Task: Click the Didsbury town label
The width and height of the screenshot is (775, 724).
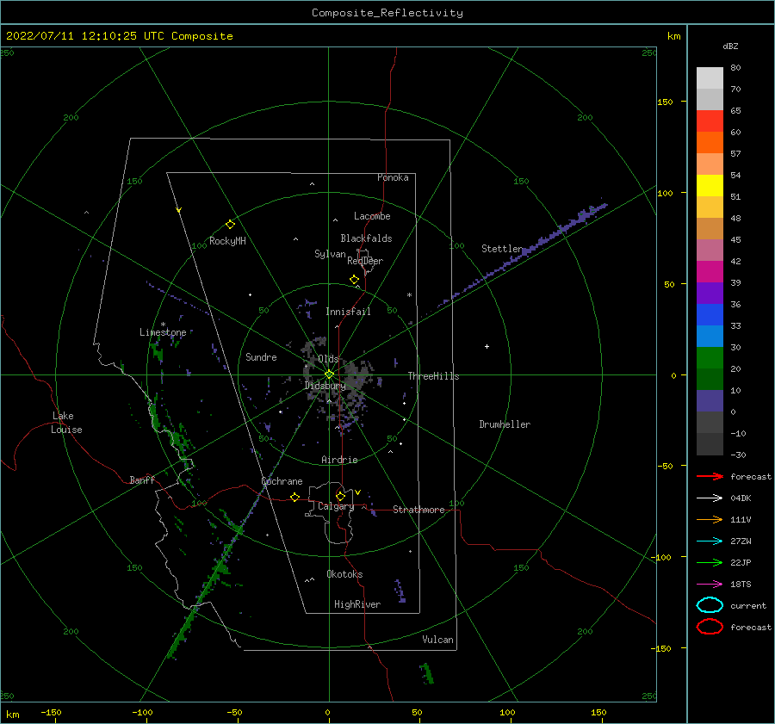Action: 325,386
